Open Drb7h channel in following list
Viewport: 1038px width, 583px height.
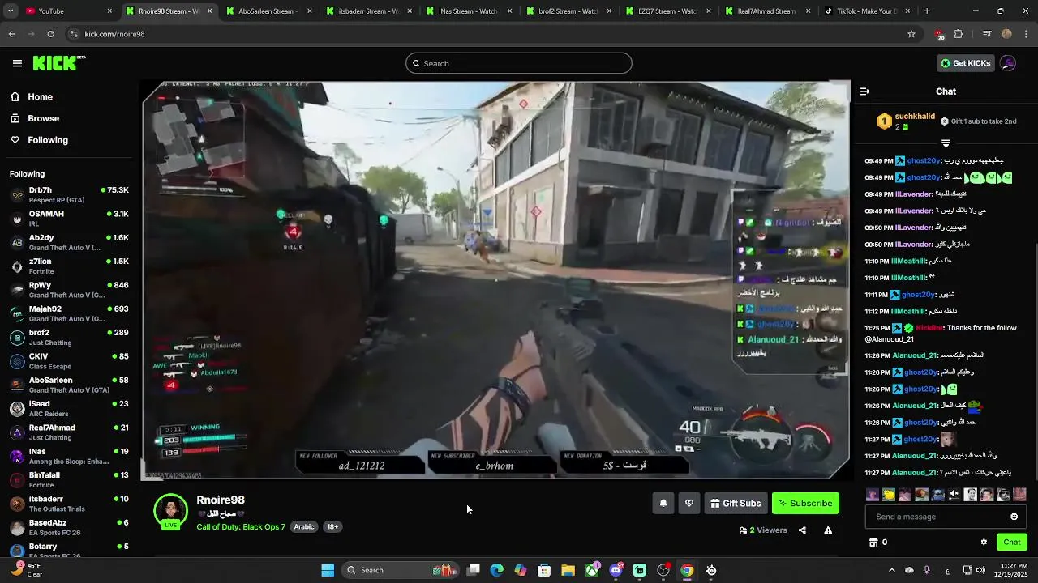[x=69, y=195]
